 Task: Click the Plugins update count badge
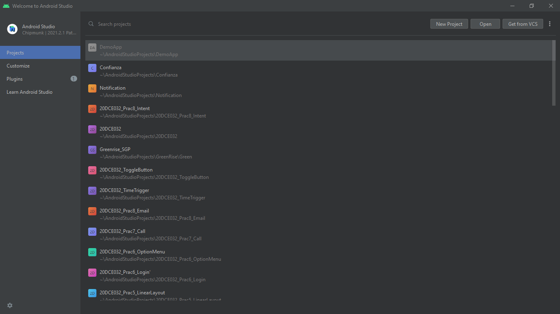74,79
